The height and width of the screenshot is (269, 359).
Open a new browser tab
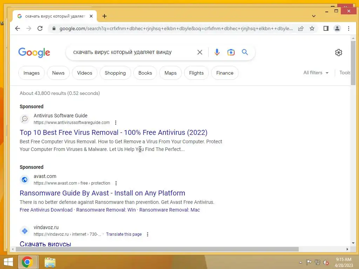(x=104, y=16)
